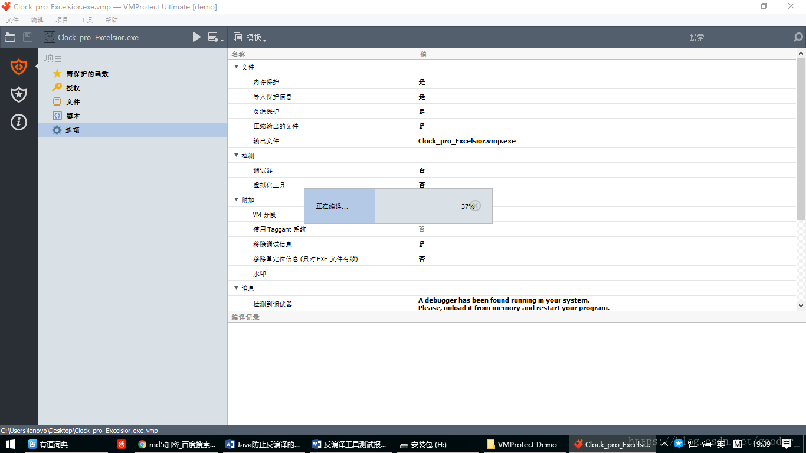Screen dimensions: 806x453
Task: Switch to Word 反编译工具测试报 taskbar document
Action: pyautogui.click(x=350, y=444)
